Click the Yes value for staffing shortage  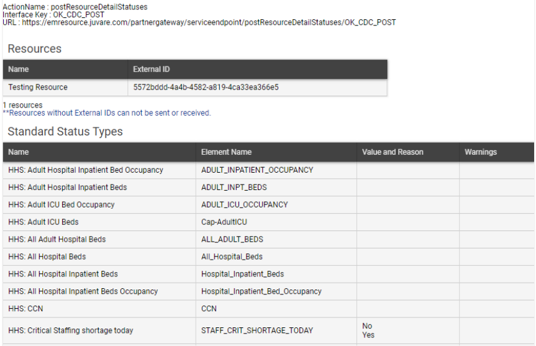[368, 335]
